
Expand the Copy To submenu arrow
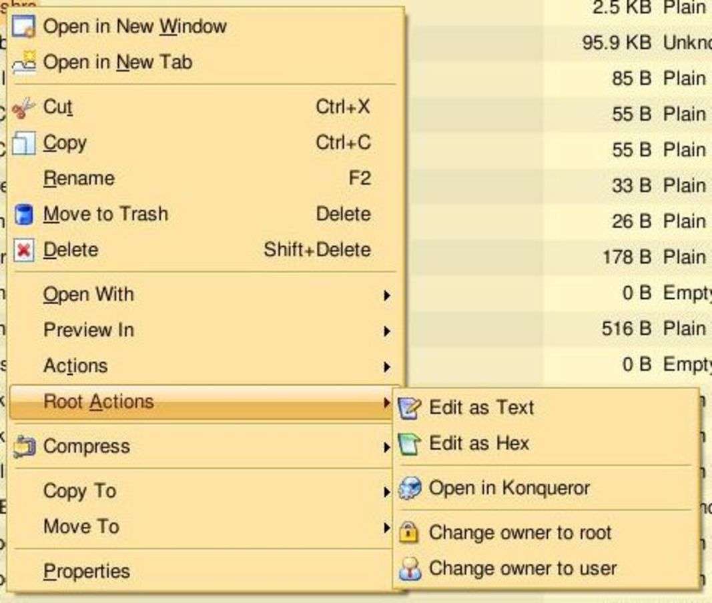click(x=386, y=492)
